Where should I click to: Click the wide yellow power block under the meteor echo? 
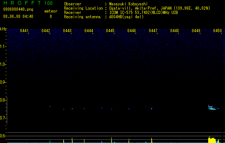point(212,140)
